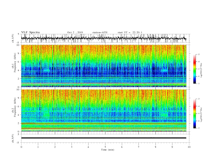213x165 pixels.
Task: Click the "ch.1(V)" axis label
Action: (x=13, y=38)
